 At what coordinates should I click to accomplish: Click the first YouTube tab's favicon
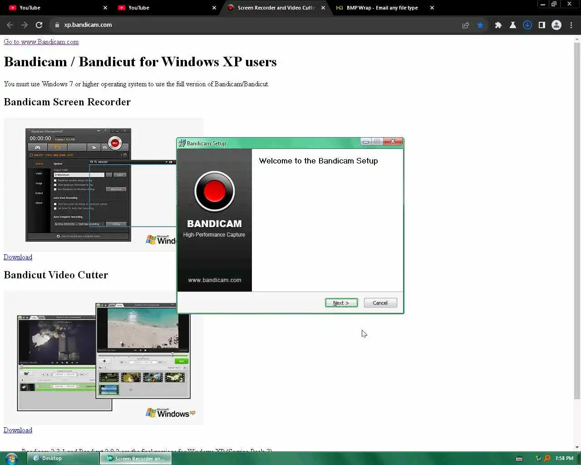[12, 8]
